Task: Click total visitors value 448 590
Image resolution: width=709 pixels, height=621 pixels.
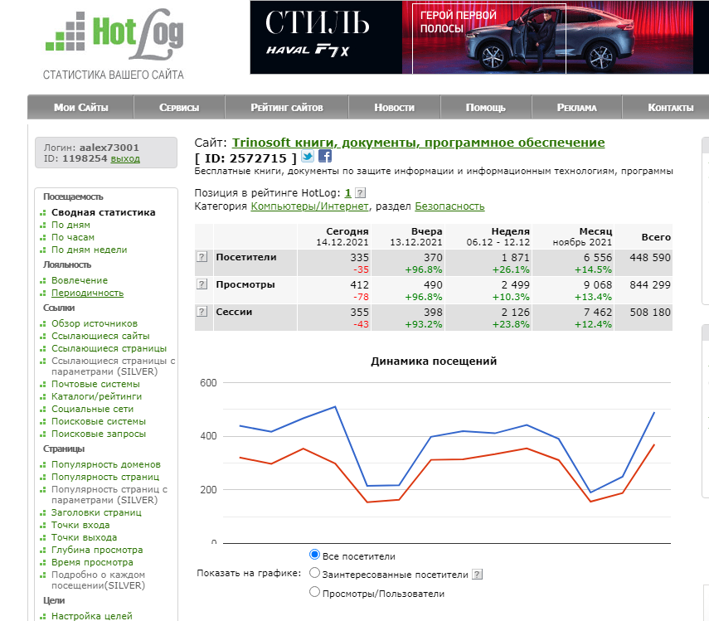Action: click(650, 257)
